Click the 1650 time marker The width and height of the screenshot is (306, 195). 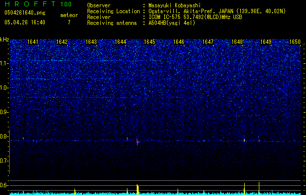[295, 42]
